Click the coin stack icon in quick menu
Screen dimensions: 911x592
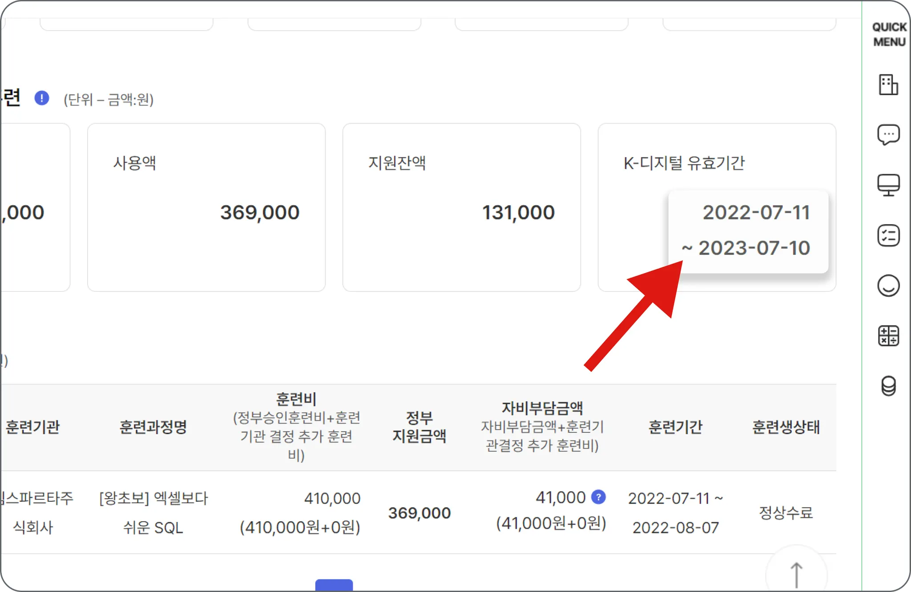(888, 386)
